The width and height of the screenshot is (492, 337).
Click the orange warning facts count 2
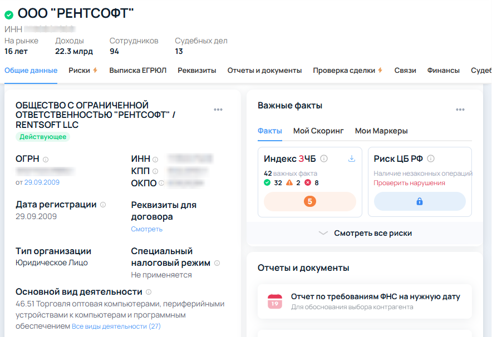[293, 183]
